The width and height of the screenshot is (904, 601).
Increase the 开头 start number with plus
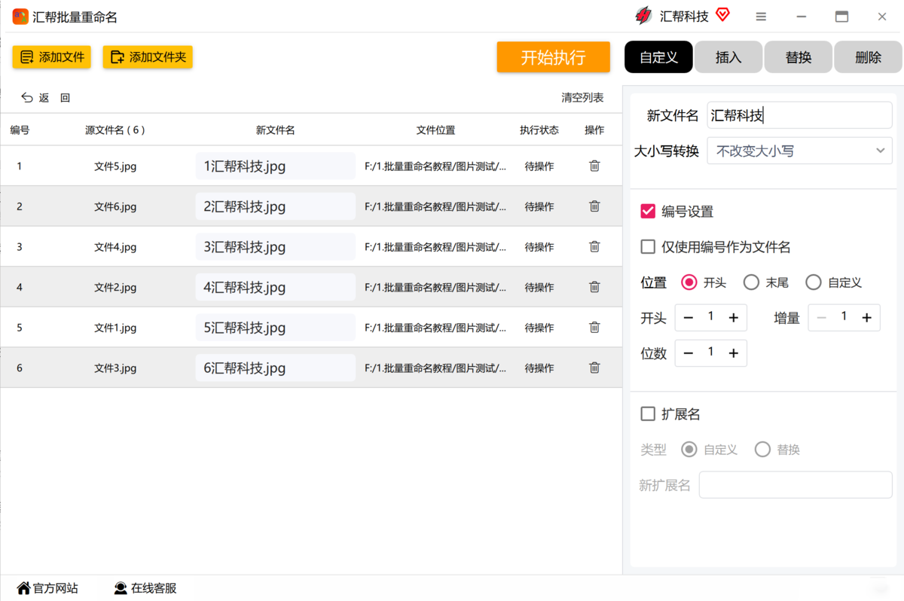tap(733, 318)
